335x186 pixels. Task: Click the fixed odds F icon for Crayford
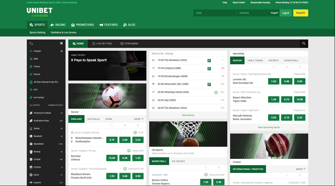coord(209,69)
